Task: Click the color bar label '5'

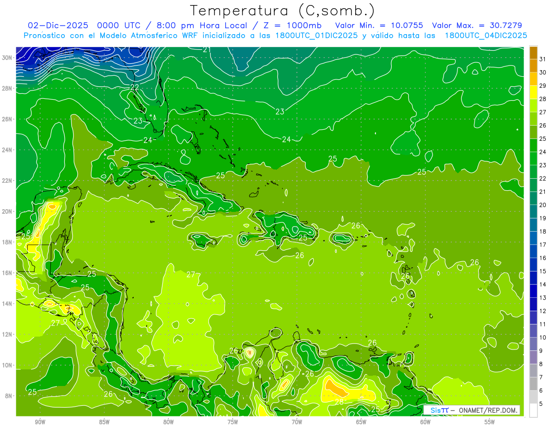Action: (541, 404)
